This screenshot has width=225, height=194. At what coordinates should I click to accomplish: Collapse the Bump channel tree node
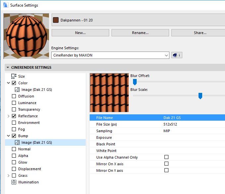[x=9, y=136]
